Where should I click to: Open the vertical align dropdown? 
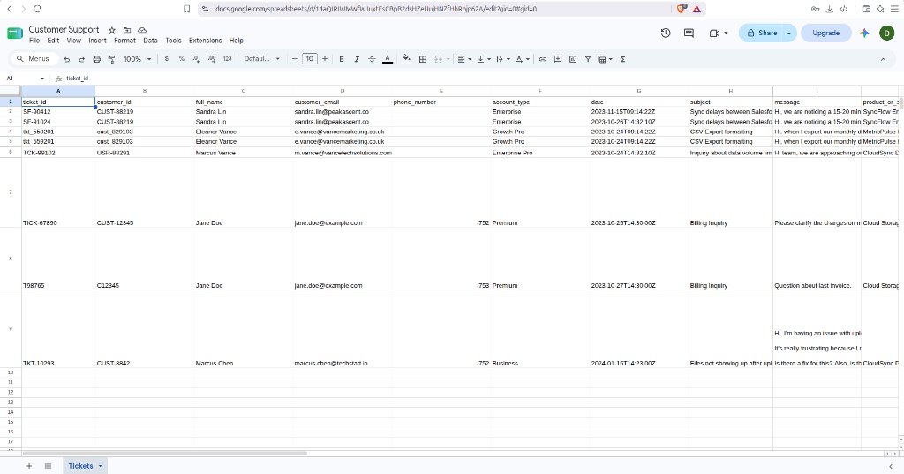(x=484, y=59)
